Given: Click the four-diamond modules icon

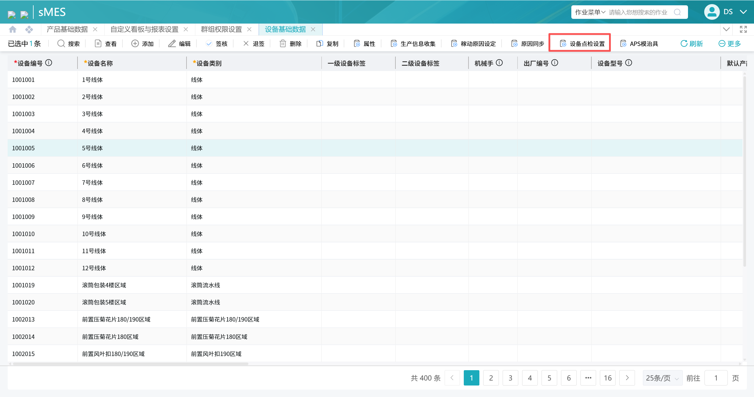Looking at the screenshot, I should pyautogui.click(x=29, y=29).
